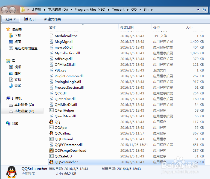Image resolution: width=210 pixels, height=179 pixels.
Task: Open the 组织 menu dropdown
Action: tap(11, 19)
